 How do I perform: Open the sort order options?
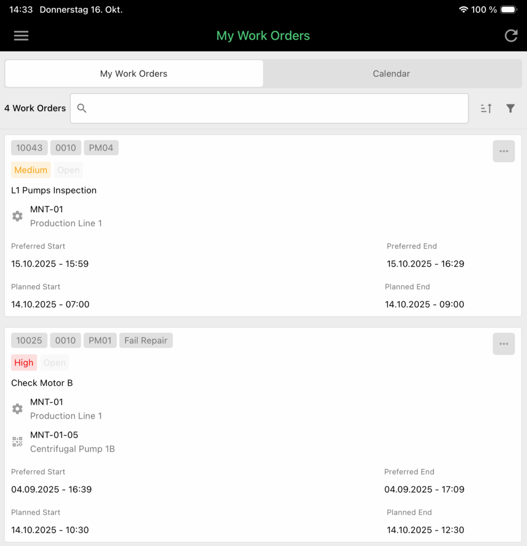click(x=486, y=108)
